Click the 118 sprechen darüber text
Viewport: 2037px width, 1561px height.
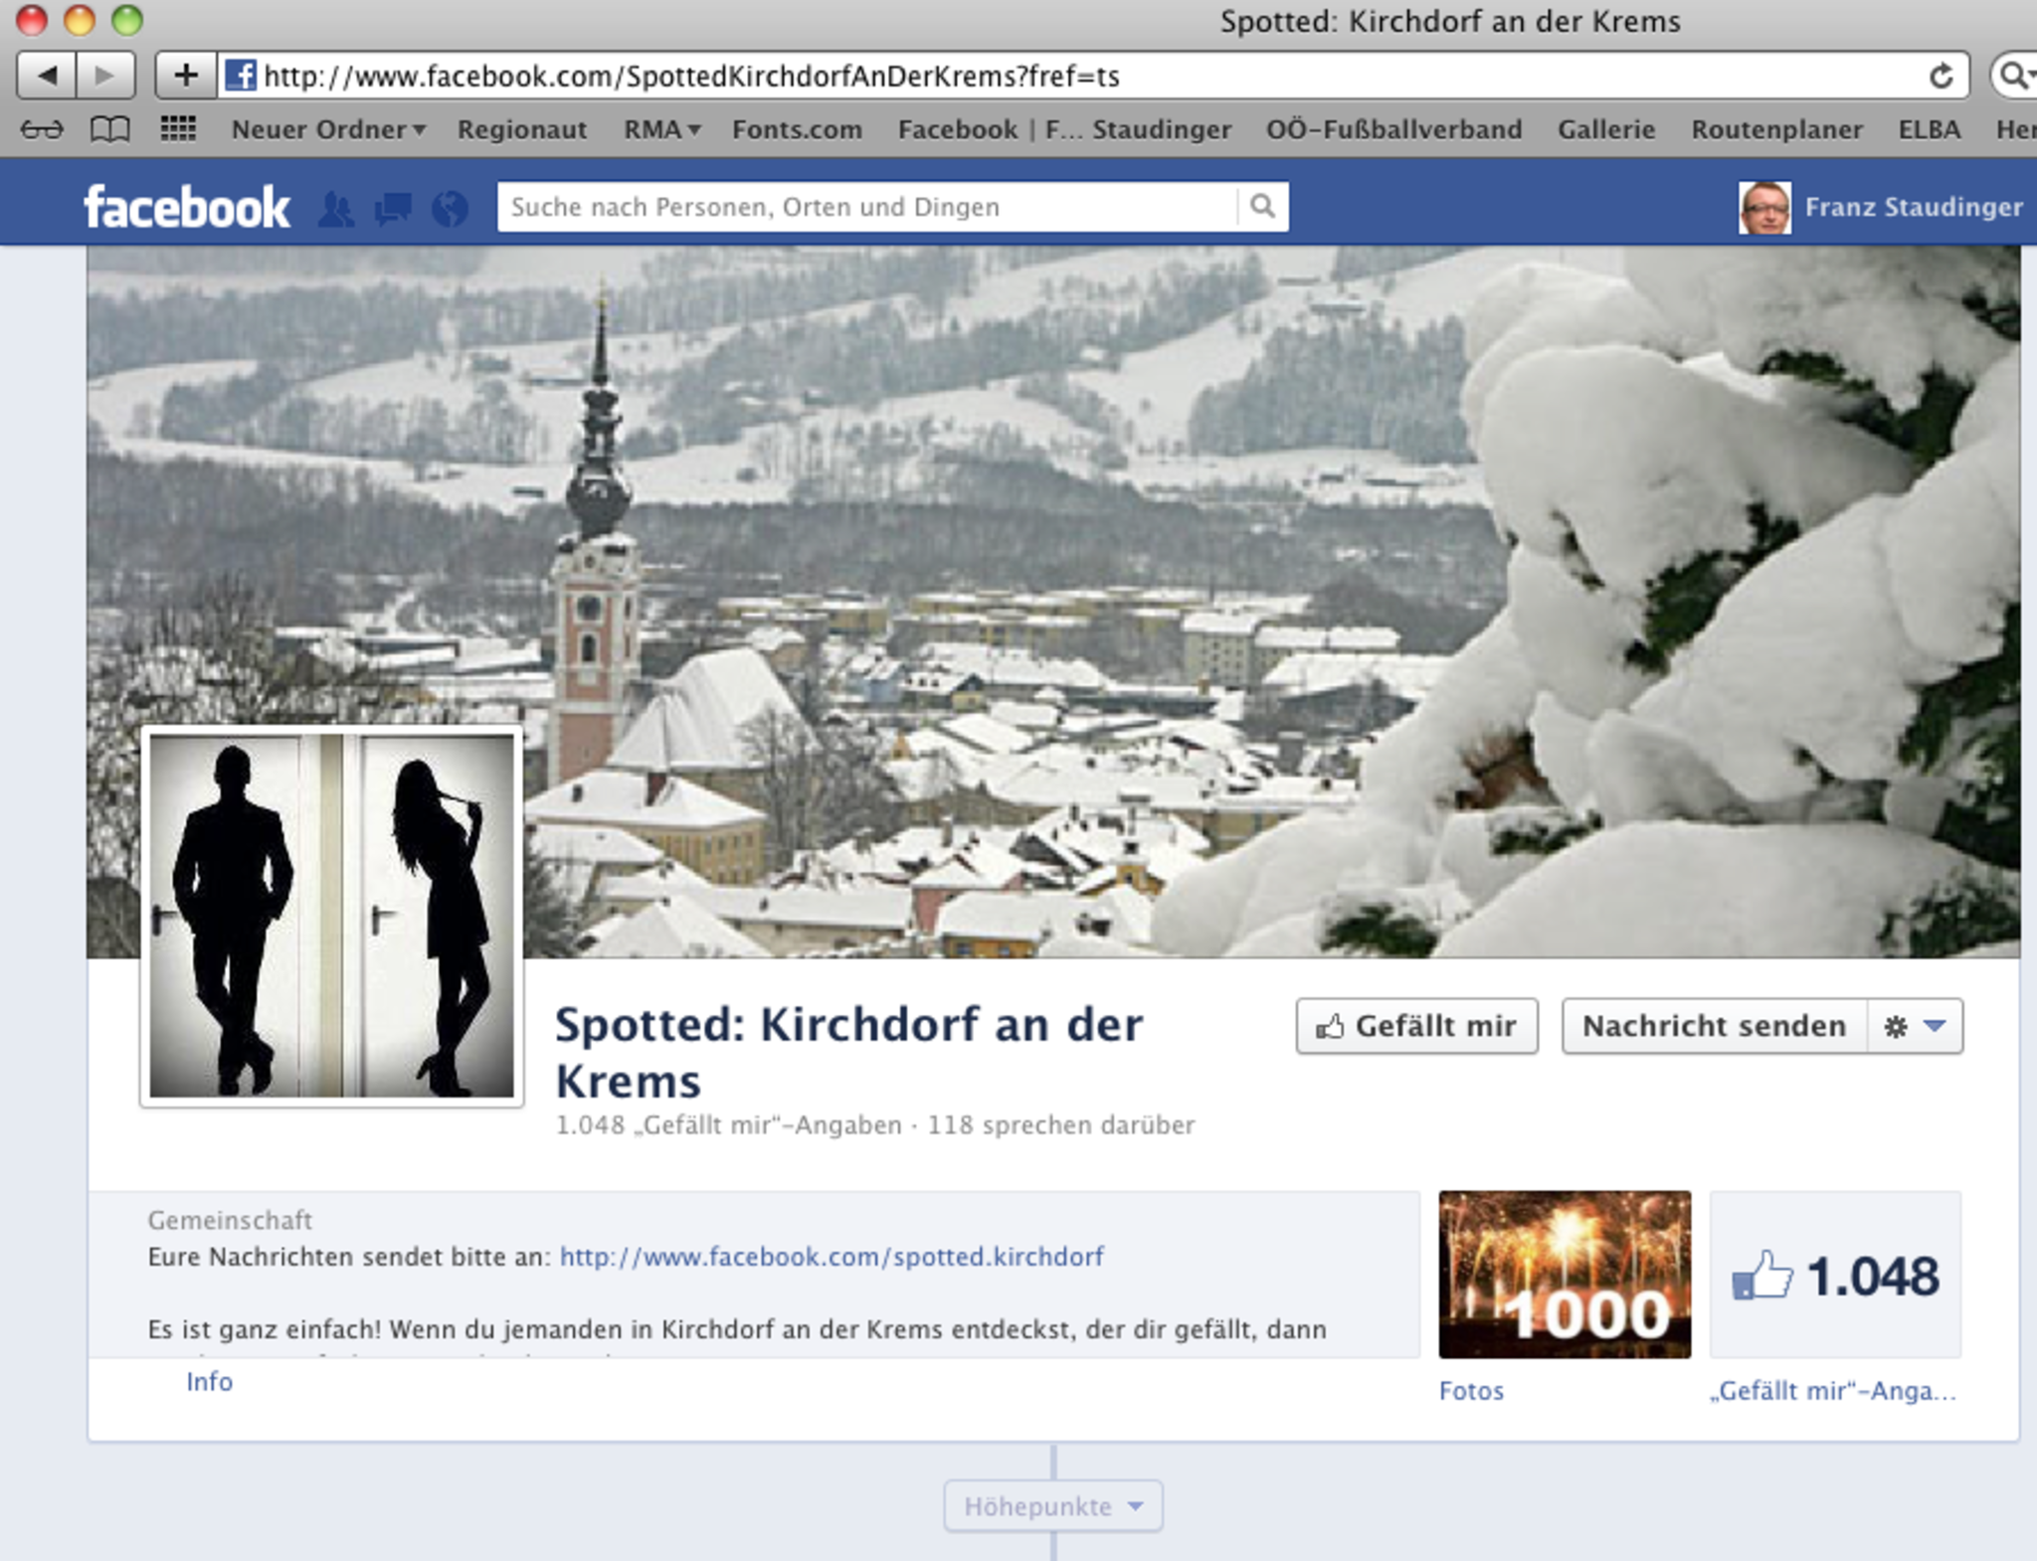click(x=1061, y=1126)
